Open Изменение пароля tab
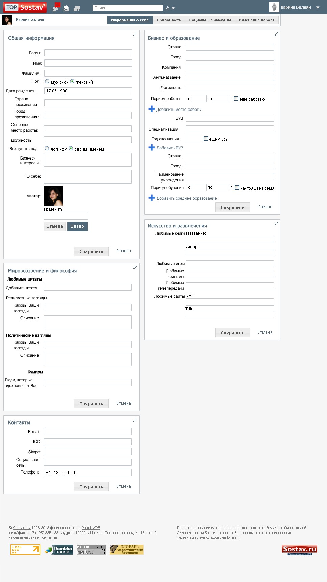This screenshot has height=582, width=327. (257, 20)
